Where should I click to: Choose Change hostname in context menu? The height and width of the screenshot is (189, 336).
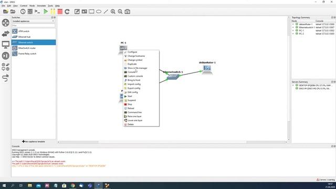[x=141, y=56]
